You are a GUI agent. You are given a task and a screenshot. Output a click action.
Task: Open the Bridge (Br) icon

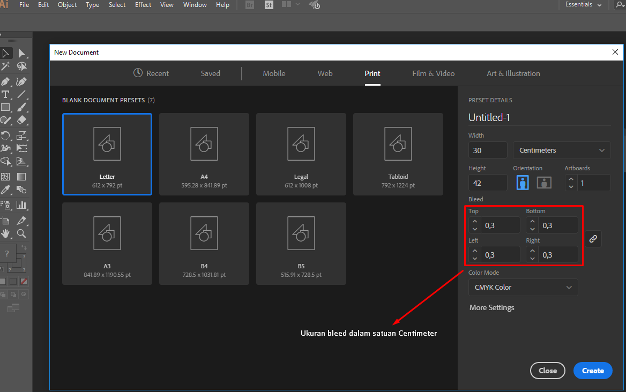pyautogui.click(x=250, y=5)
